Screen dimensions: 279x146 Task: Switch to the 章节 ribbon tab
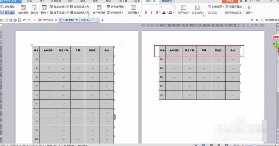108,1
